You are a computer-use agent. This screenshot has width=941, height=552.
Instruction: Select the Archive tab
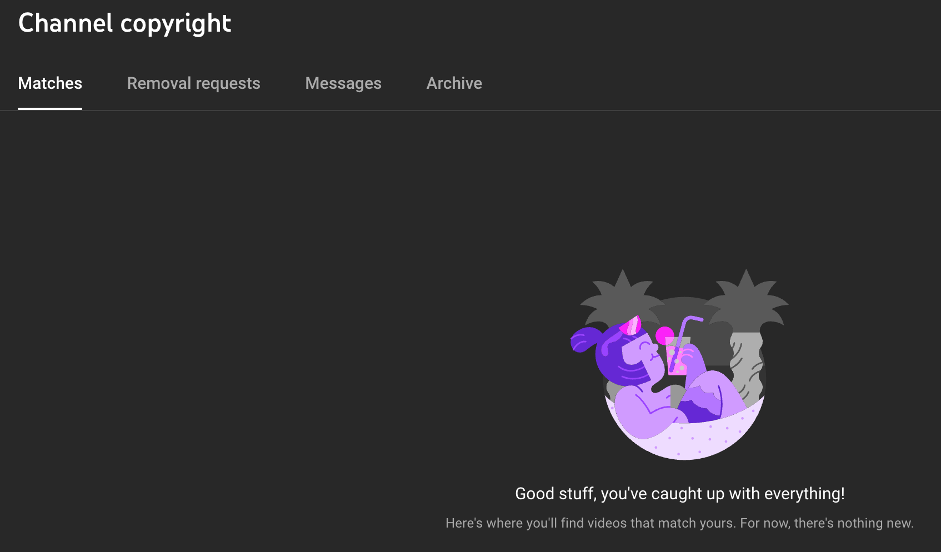[x=454, y=83]
